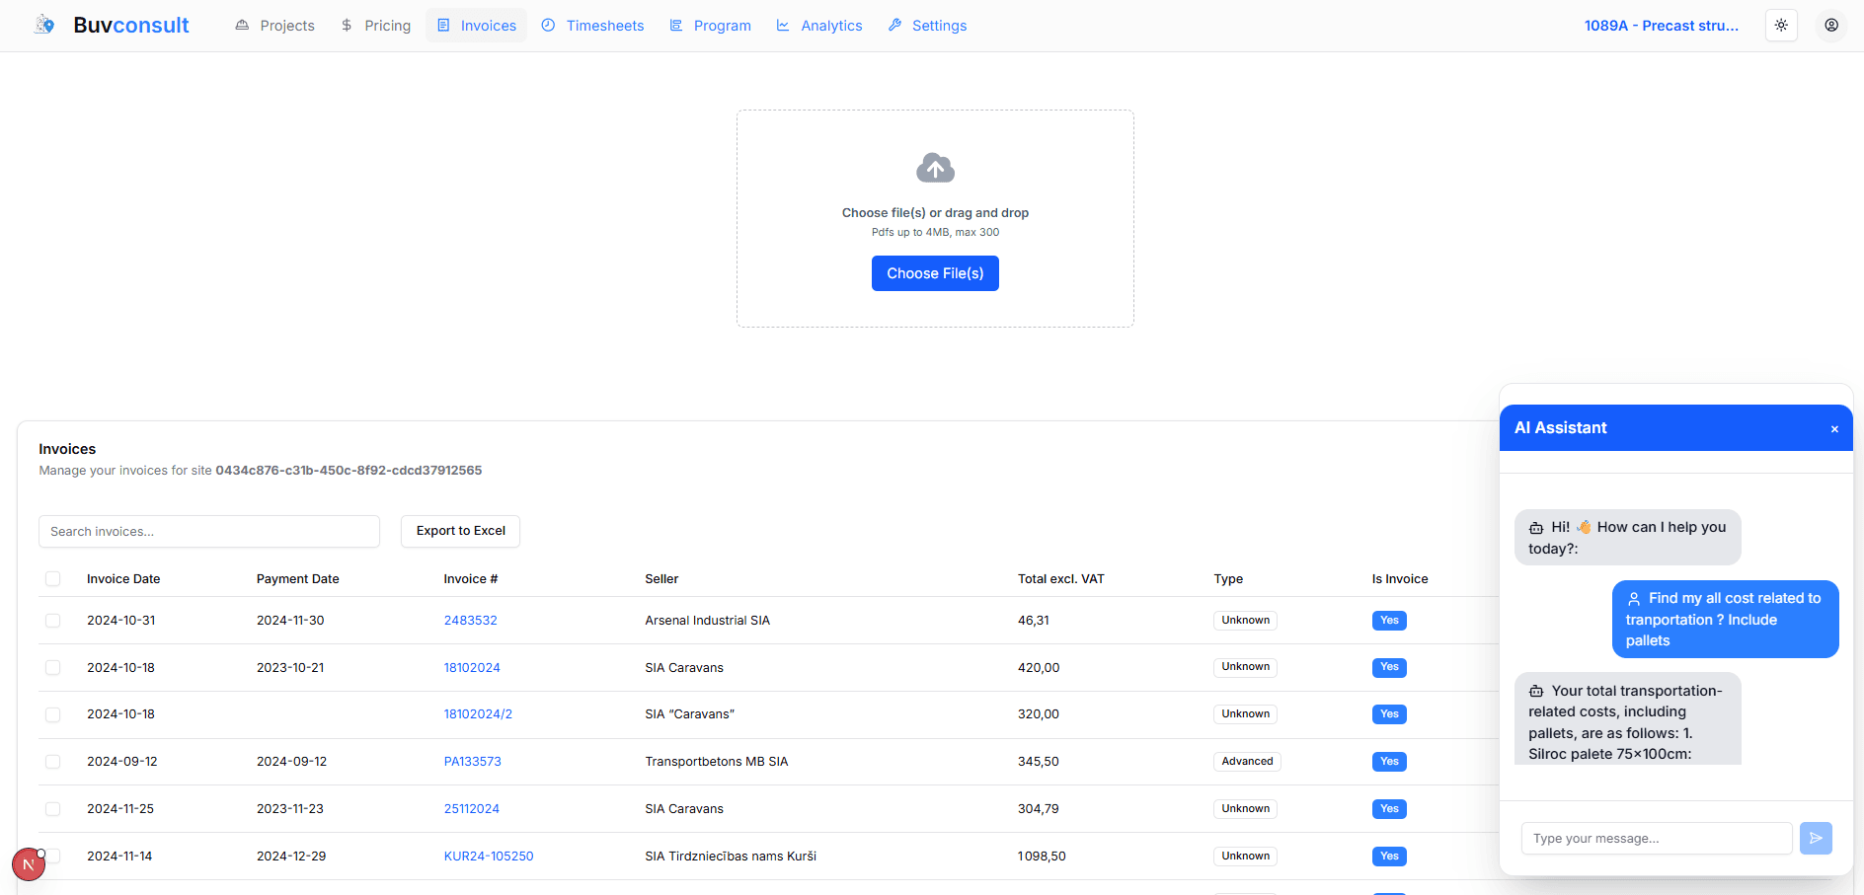The image size is (1864, 895).
Task: Click Export to Excel button
Action: [460, 531]
